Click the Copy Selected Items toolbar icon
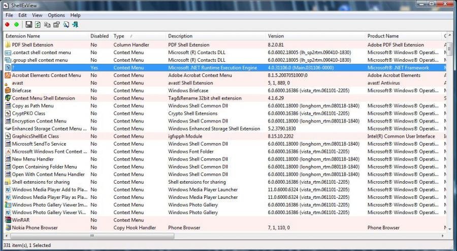Viewport: 457px width, 251px height. tap(47, 25)
